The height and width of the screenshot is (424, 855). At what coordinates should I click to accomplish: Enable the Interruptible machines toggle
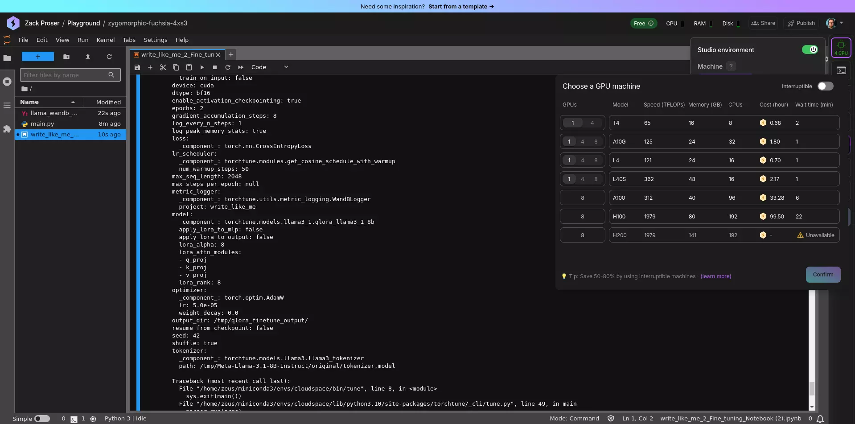[826, 86]
